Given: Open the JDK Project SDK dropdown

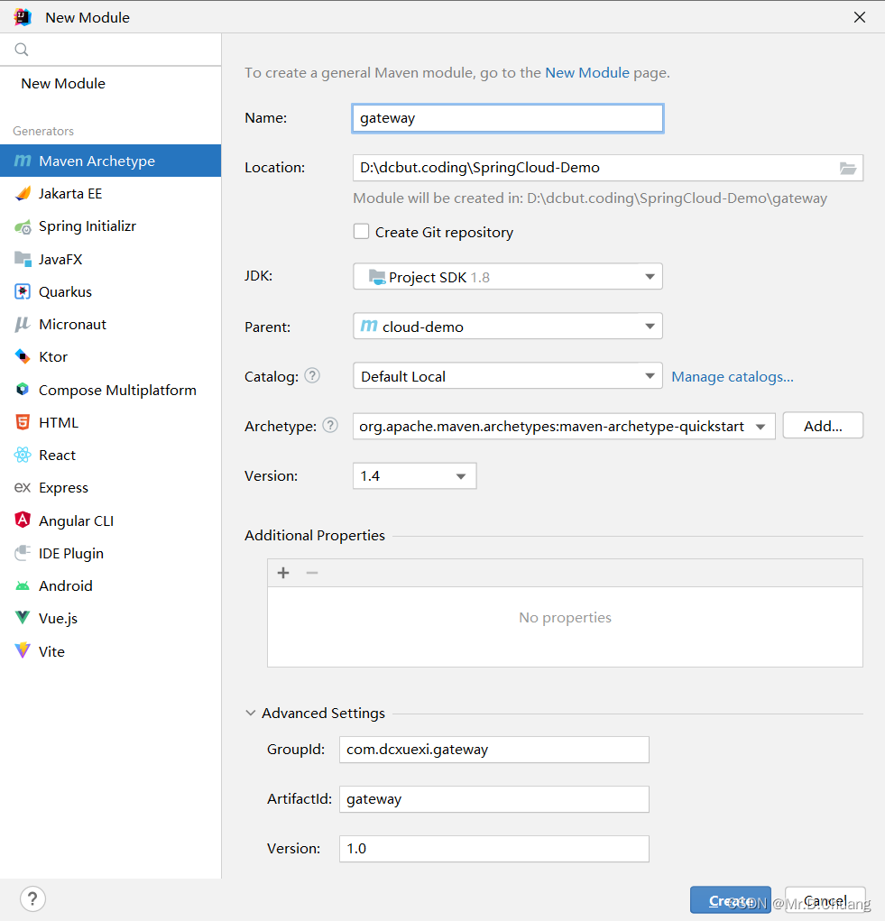Looking at the screenshot, I should 507,277.
